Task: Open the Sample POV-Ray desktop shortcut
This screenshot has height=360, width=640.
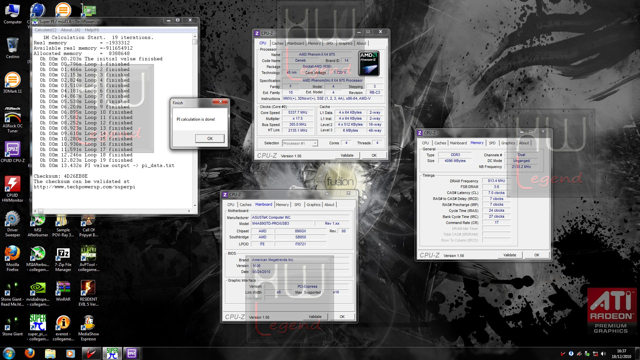Action: click(x=63, y=226)
